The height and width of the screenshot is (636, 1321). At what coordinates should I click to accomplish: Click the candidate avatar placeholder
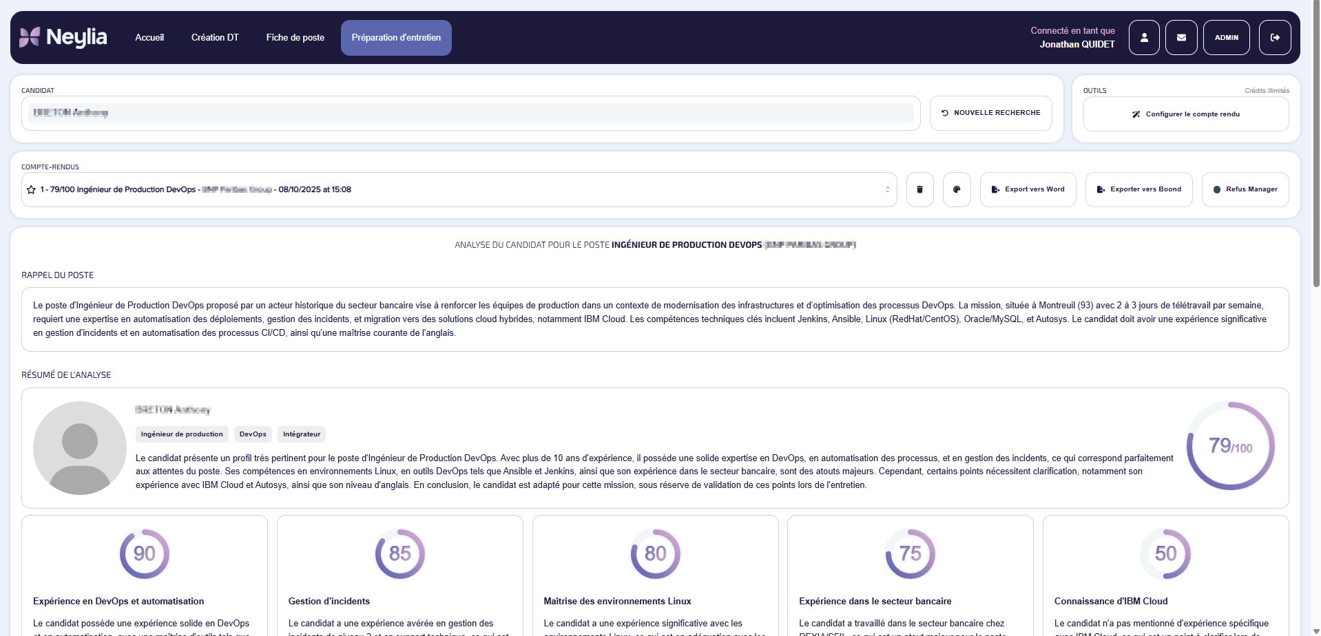pyautogui.click(x=80, y=448)
